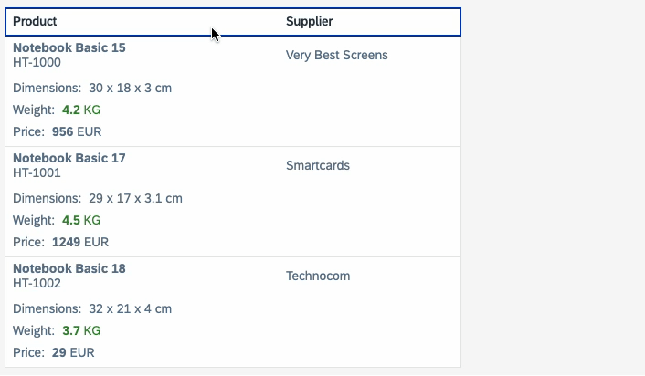Select the Notebook Basic 15 product title

[69, 47]
